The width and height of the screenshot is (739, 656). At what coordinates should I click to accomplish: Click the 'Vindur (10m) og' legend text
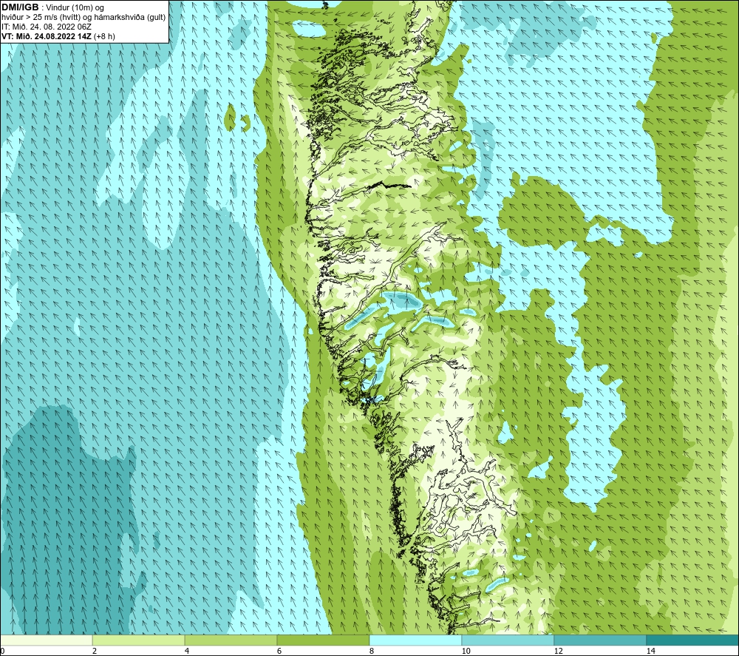(x=75, y=8)
